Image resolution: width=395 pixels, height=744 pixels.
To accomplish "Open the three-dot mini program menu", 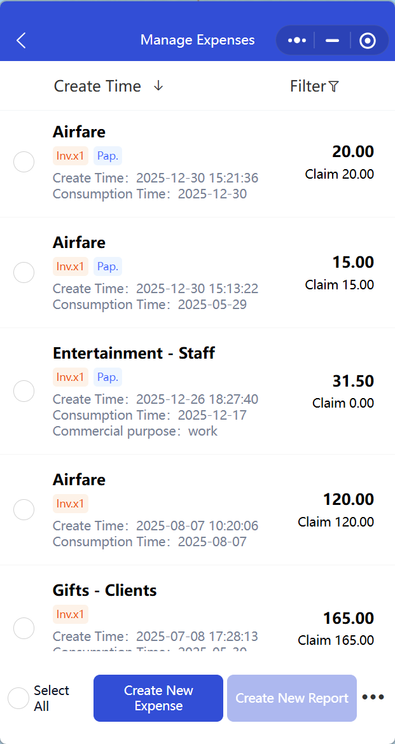I will [297, 41].
